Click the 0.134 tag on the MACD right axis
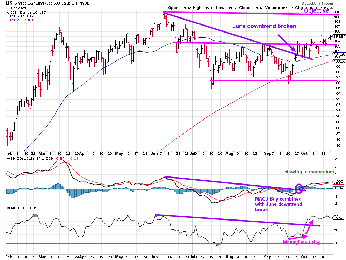This screenshot has height=260, width=346. (x=339, y=188)
